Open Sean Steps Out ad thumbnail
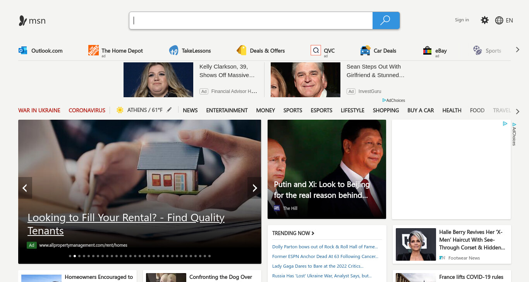Viewport: 529px width, 282px height. 306,80
